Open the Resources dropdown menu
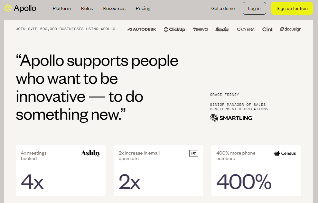The width and height of the screenshot is (318, 203). point(114,8)
